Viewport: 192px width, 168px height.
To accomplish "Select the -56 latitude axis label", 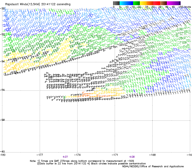I will tap(3, 90).
